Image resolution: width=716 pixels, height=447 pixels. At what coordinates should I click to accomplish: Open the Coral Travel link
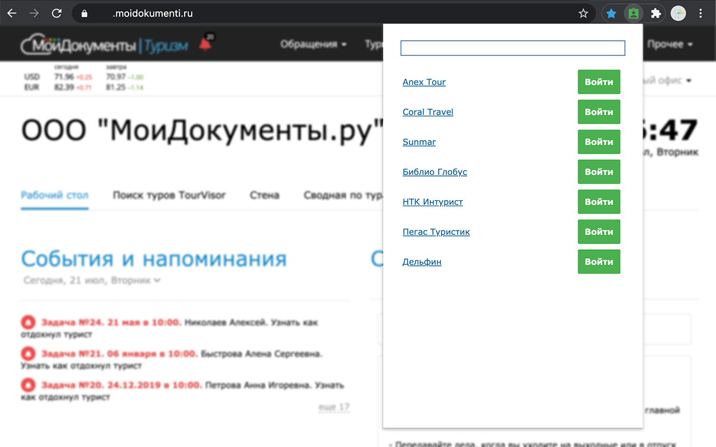(x=428, y=112)
